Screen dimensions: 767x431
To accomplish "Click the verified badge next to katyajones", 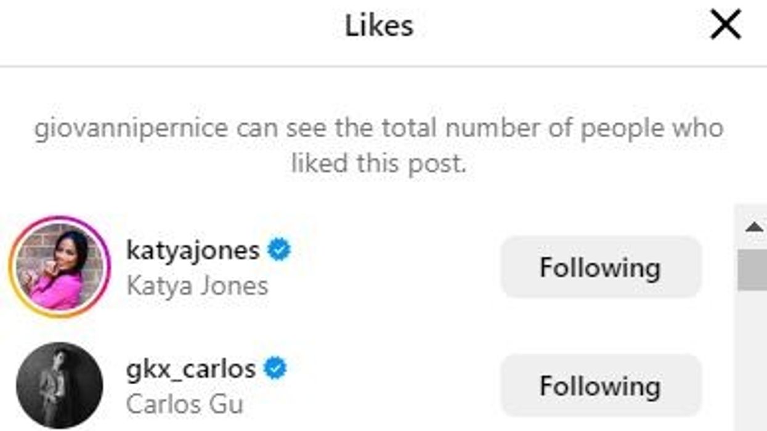I will pos(278,248).
